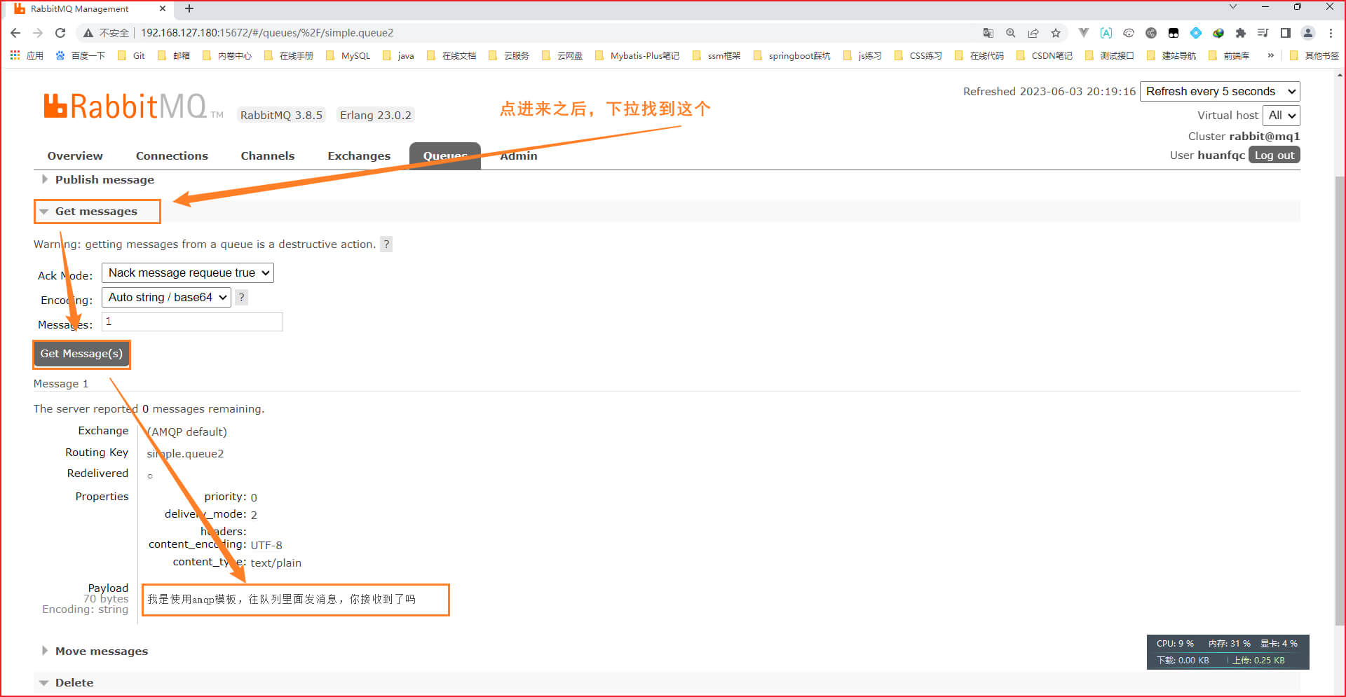Switch to the Queues tab
Screen dimensions: 1346x697
445,156
